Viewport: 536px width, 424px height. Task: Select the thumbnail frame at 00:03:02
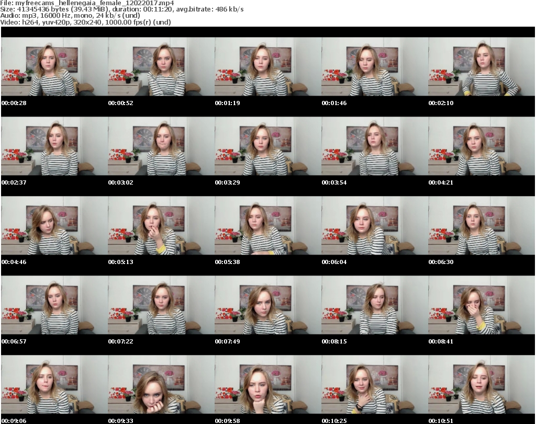[161, 146]
